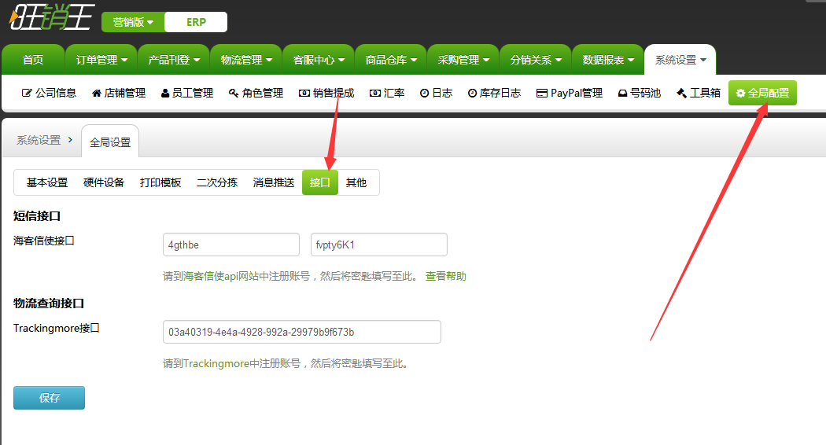Image resolution: width=826 pixels, height=445 pixels.
Task: Click the 保存 save button
Action: 49,398
